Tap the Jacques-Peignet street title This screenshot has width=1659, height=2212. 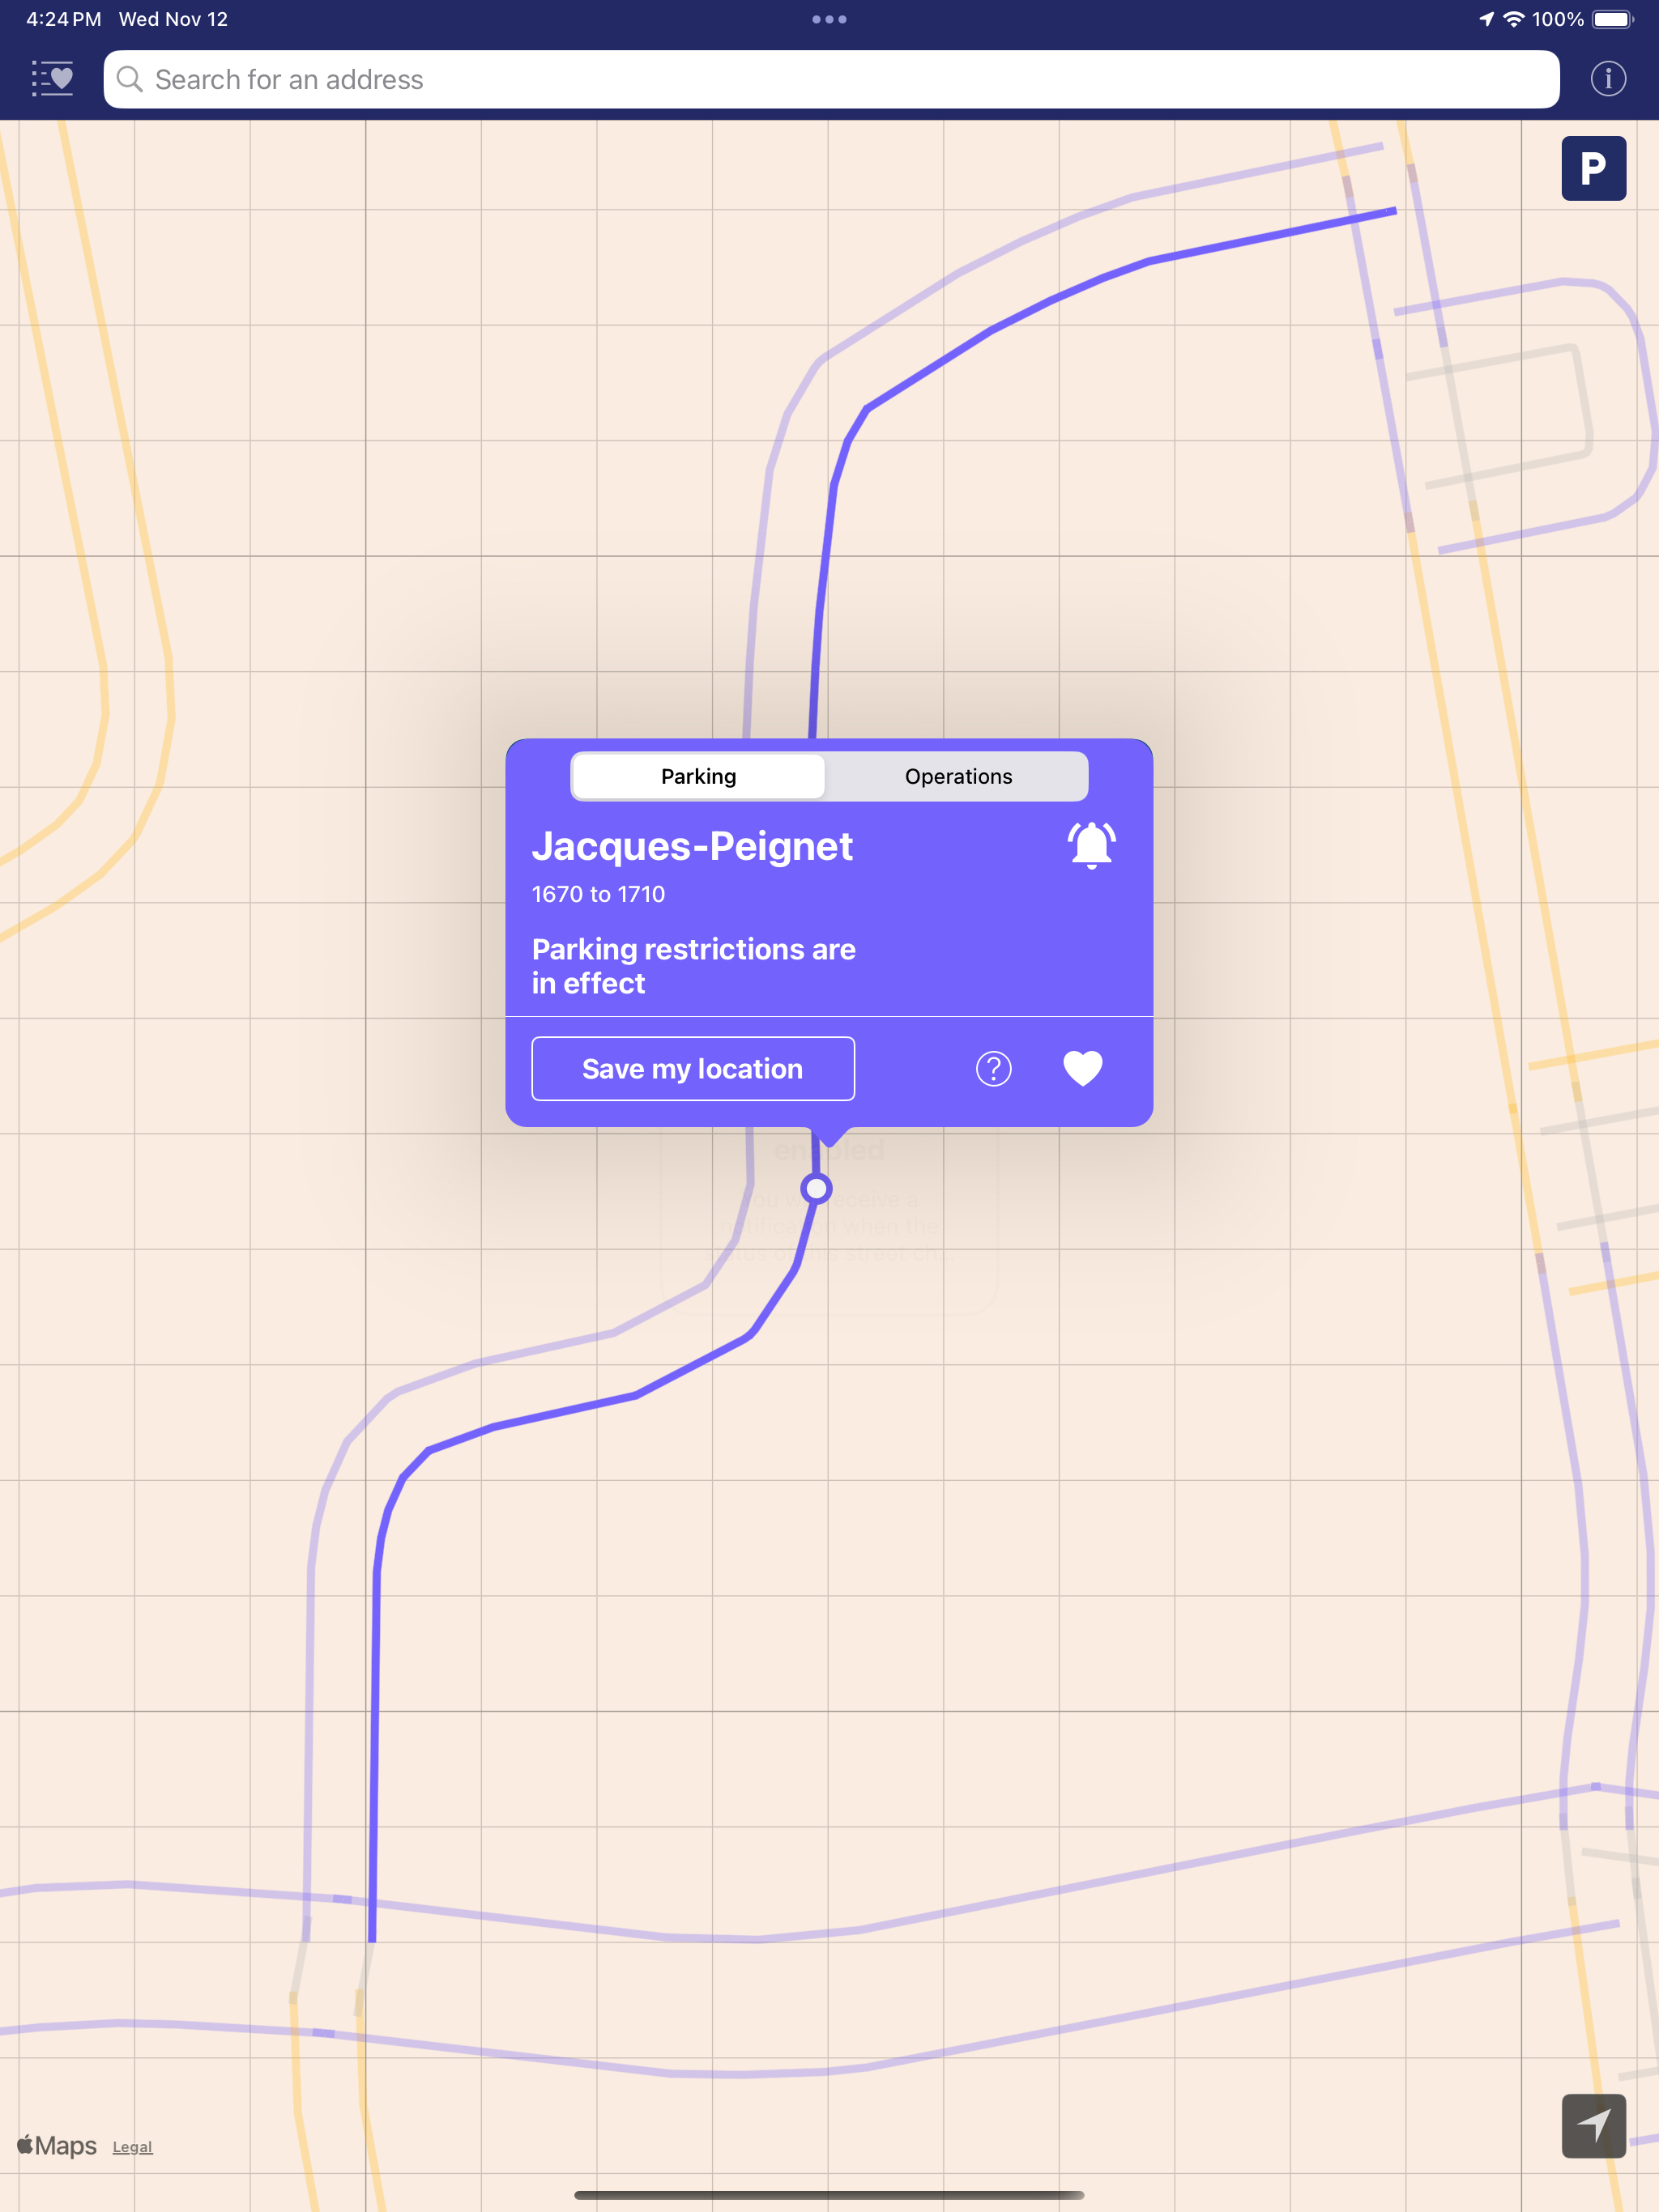[692, 846]
